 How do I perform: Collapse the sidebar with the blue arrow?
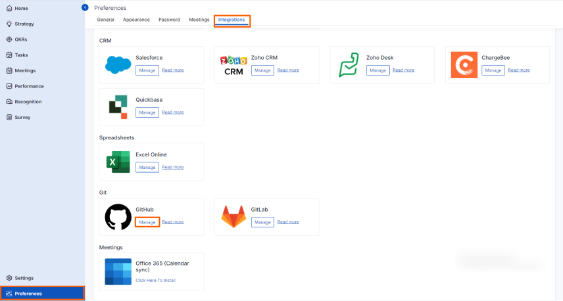(85, 7)
